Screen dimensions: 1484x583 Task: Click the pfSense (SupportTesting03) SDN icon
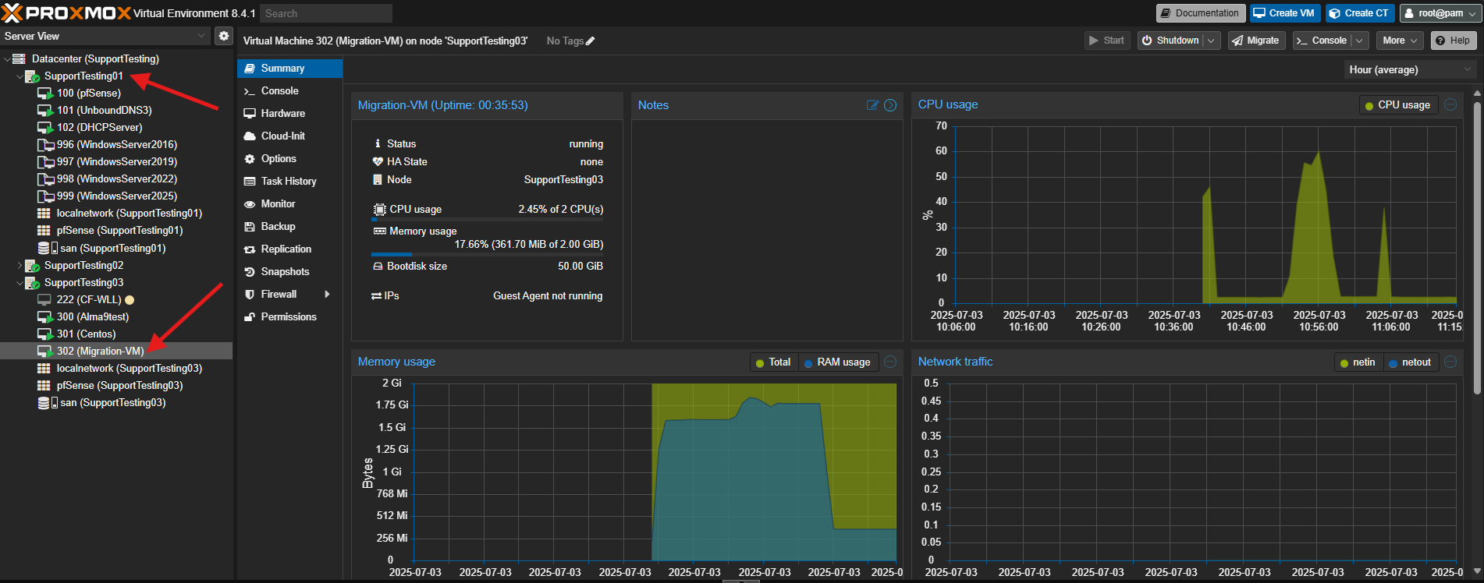44,386
